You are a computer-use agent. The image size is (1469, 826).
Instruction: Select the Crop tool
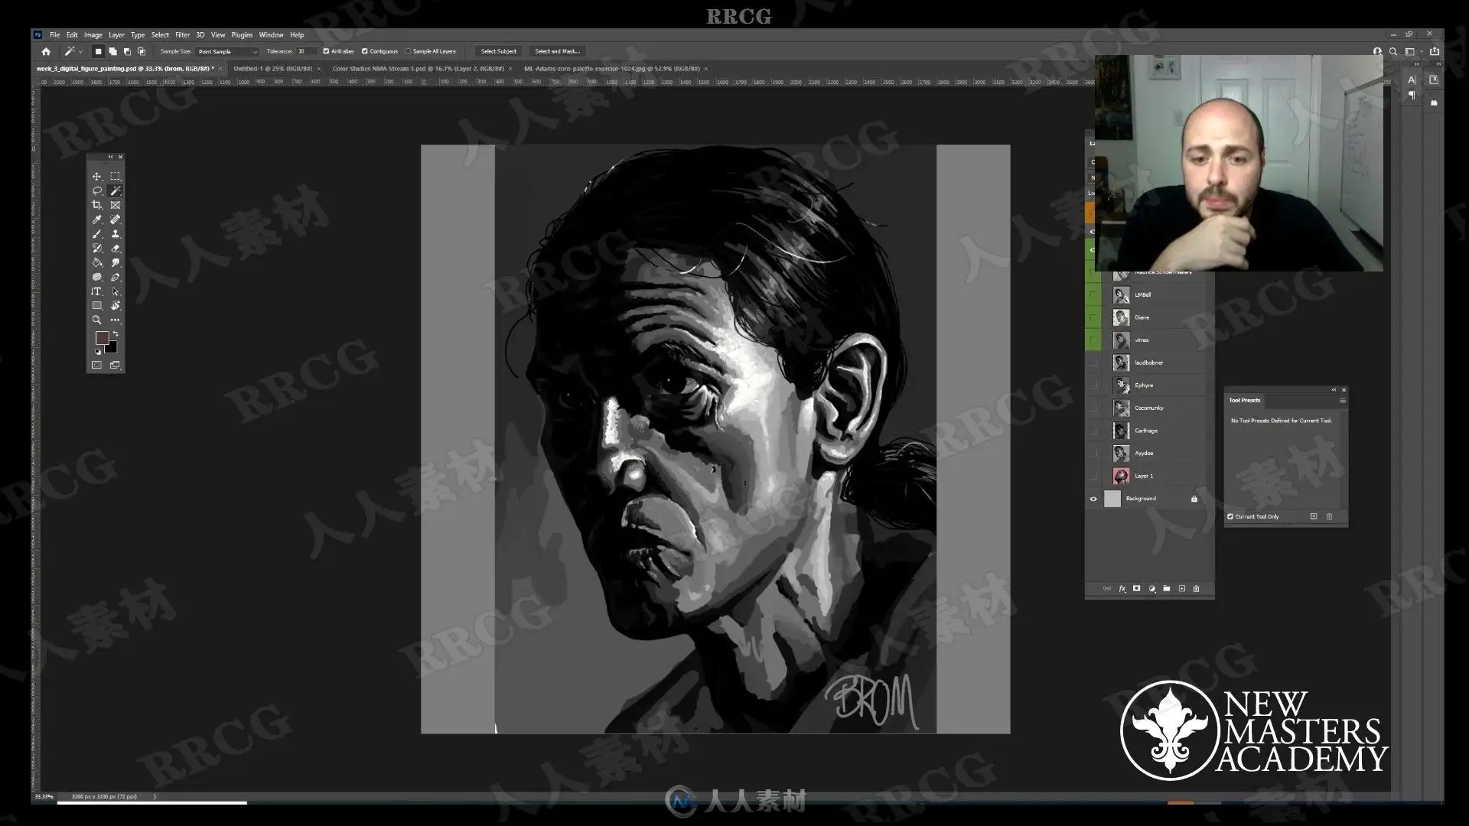click(x=96, y=205)
